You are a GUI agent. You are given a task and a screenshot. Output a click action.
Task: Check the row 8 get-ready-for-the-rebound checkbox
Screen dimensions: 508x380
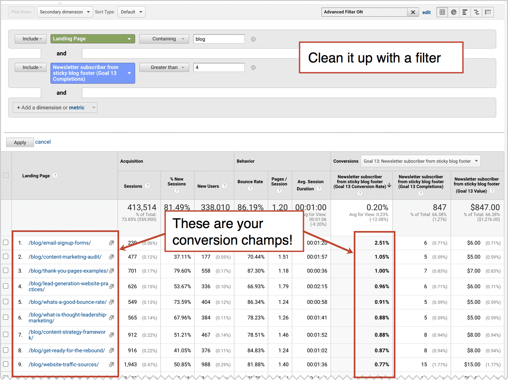tap(6, 350)
